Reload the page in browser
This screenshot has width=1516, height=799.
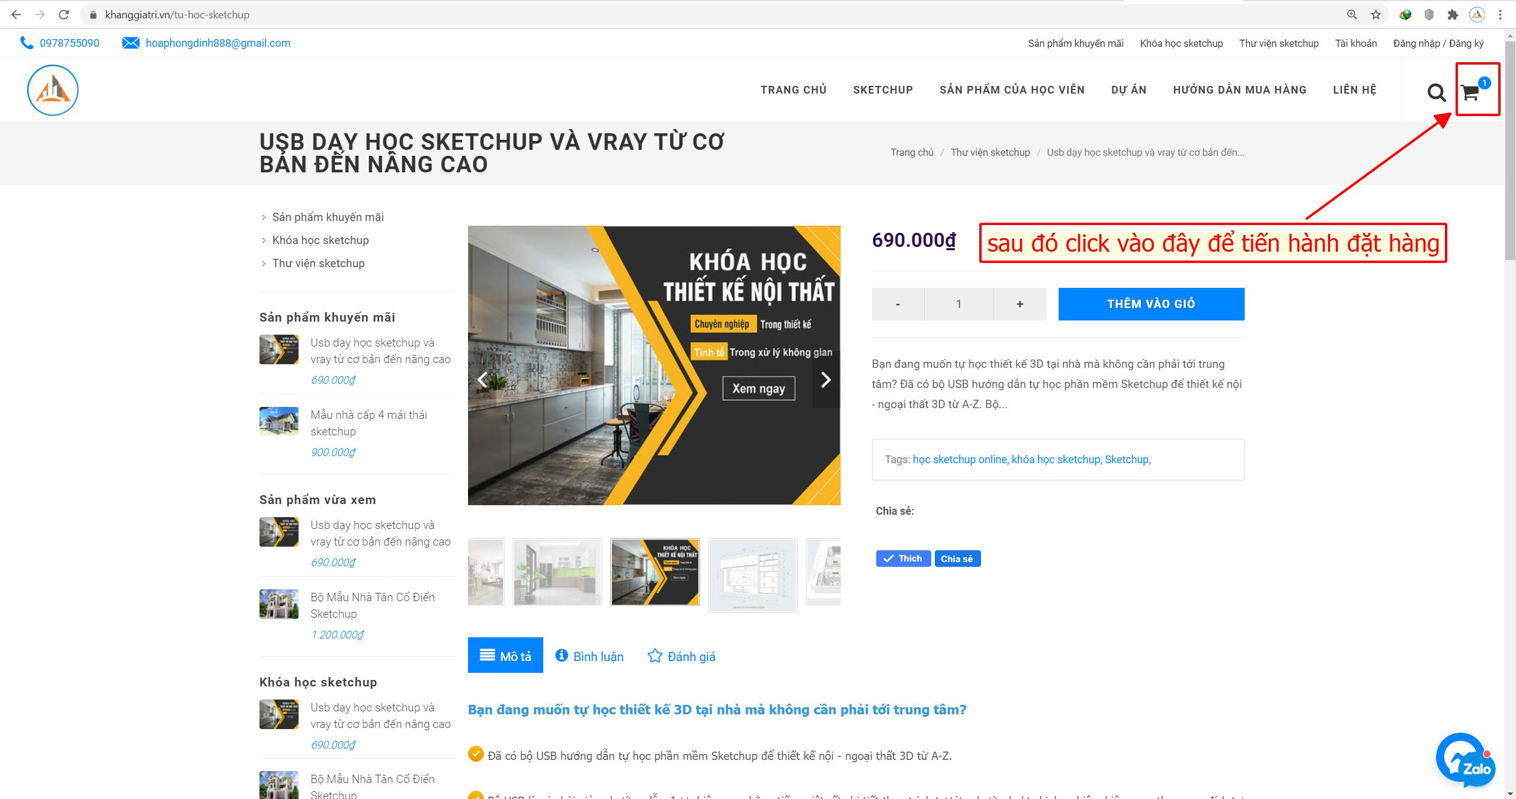click(64, 15)
